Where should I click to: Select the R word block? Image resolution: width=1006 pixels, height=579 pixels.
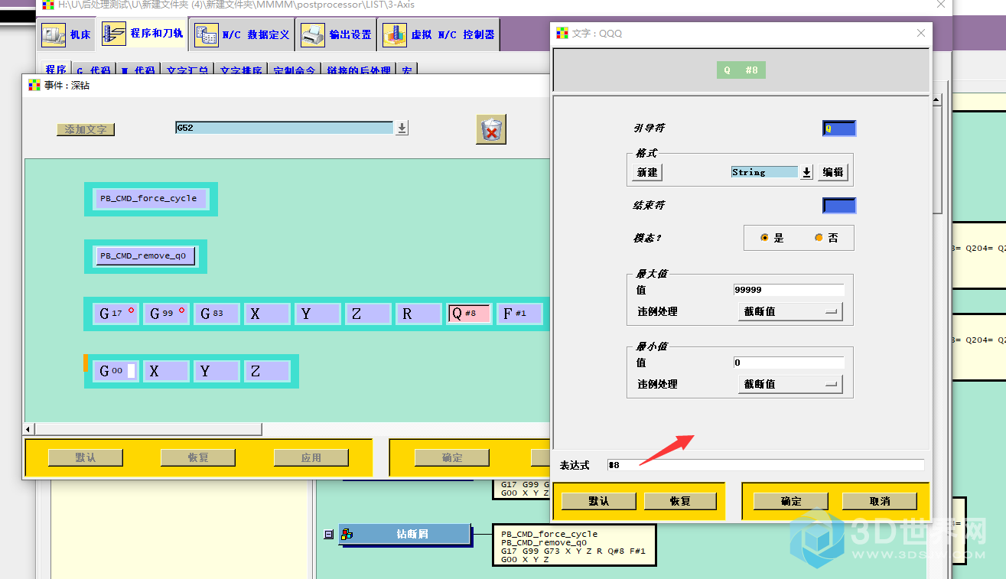coord(418,314)
